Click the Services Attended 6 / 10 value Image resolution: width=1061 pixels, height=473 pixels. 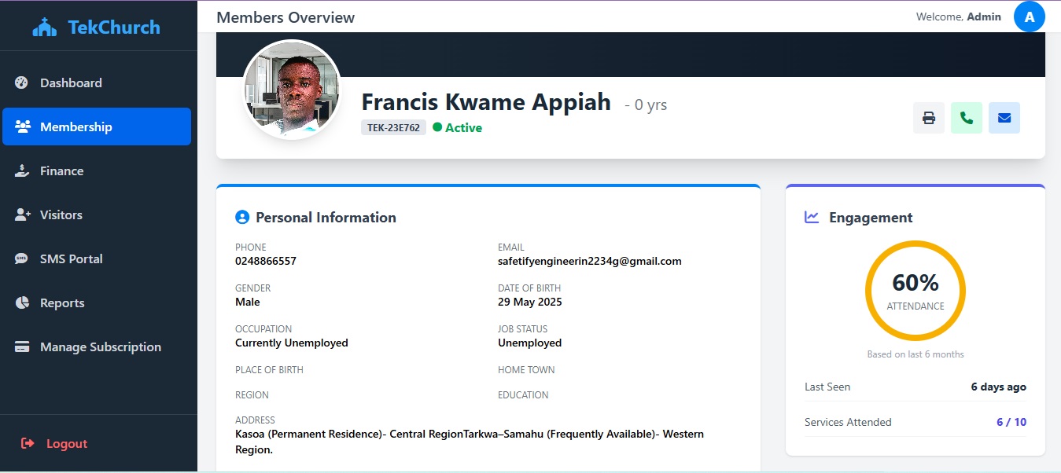[x=1011, y=422]
